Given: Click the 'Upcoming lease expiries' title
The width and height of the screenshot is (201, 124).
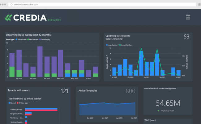Looking at the screenshot, I should click(x=118, y=36).
